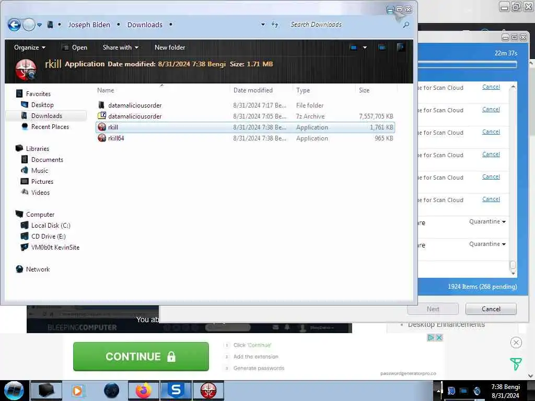Open Firefox from the taskbar
This screenshot has height=401, width=535.
click(x=144, y=391)
